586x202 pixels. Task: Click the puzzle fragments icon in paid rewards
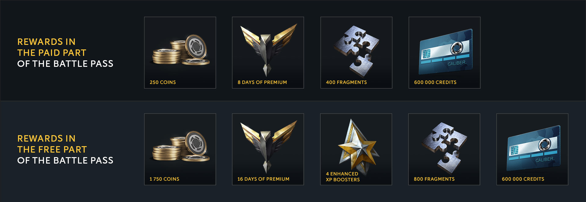356,49
